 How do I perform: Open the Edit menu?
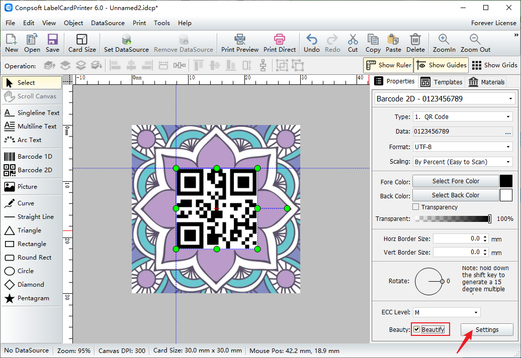click(29, 23)
